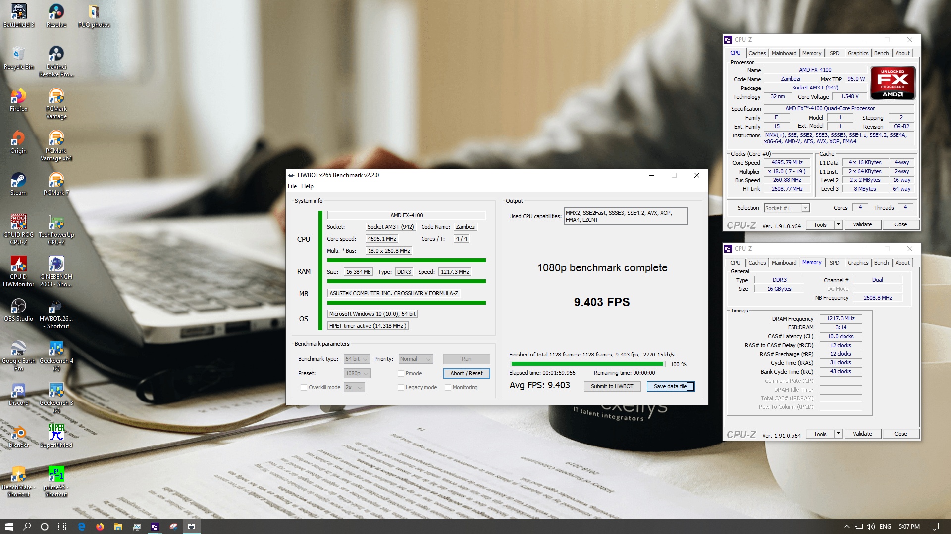Screen dimensions: 951x534
Task: Click the 5:07 PM taskbar clock
Action: click(x=909, y=527)
